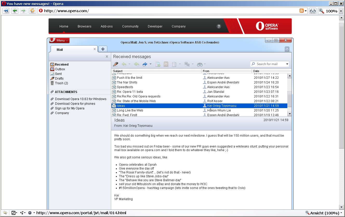This screenshot has height=217, width=345.
Task: Click the Delete trash icon in mail toolbar
Action: [x=175, y=64]
